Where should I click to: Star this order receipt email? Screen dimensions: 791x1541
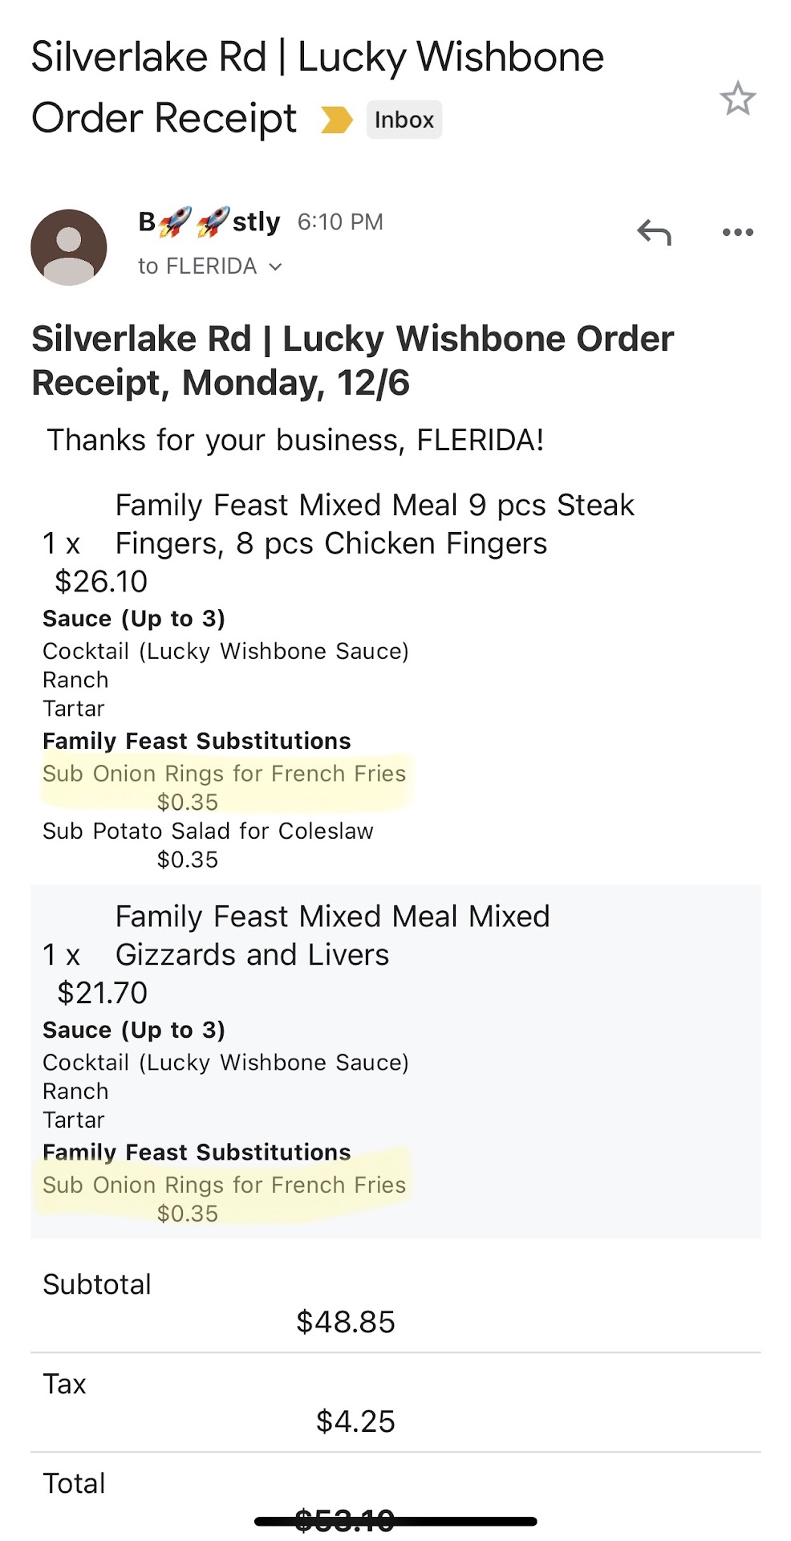pyautogui.click(x=737, y=99)
